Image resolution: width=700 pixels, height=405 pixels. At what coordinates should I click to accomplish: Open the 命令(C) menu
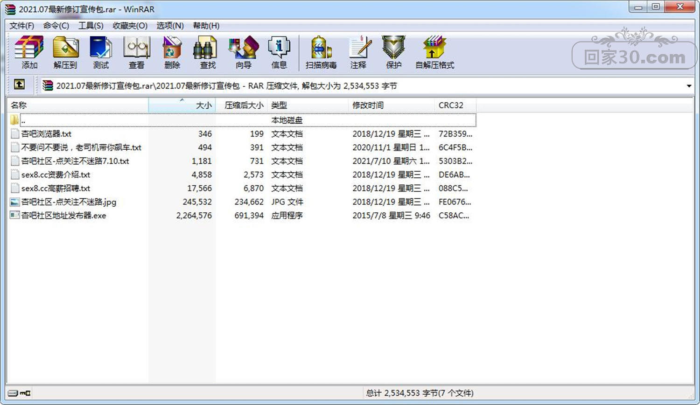coord(56,26)
